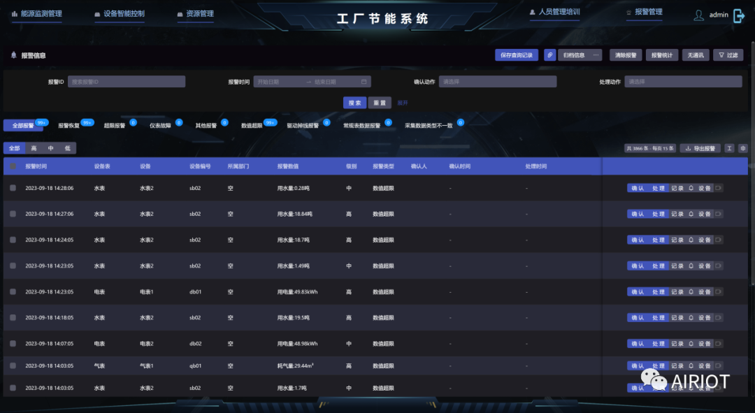Open the 能源监测管理 navigation menu
Image resolution: width=755 pixels, height=413 pixels.
click(37, 14)
